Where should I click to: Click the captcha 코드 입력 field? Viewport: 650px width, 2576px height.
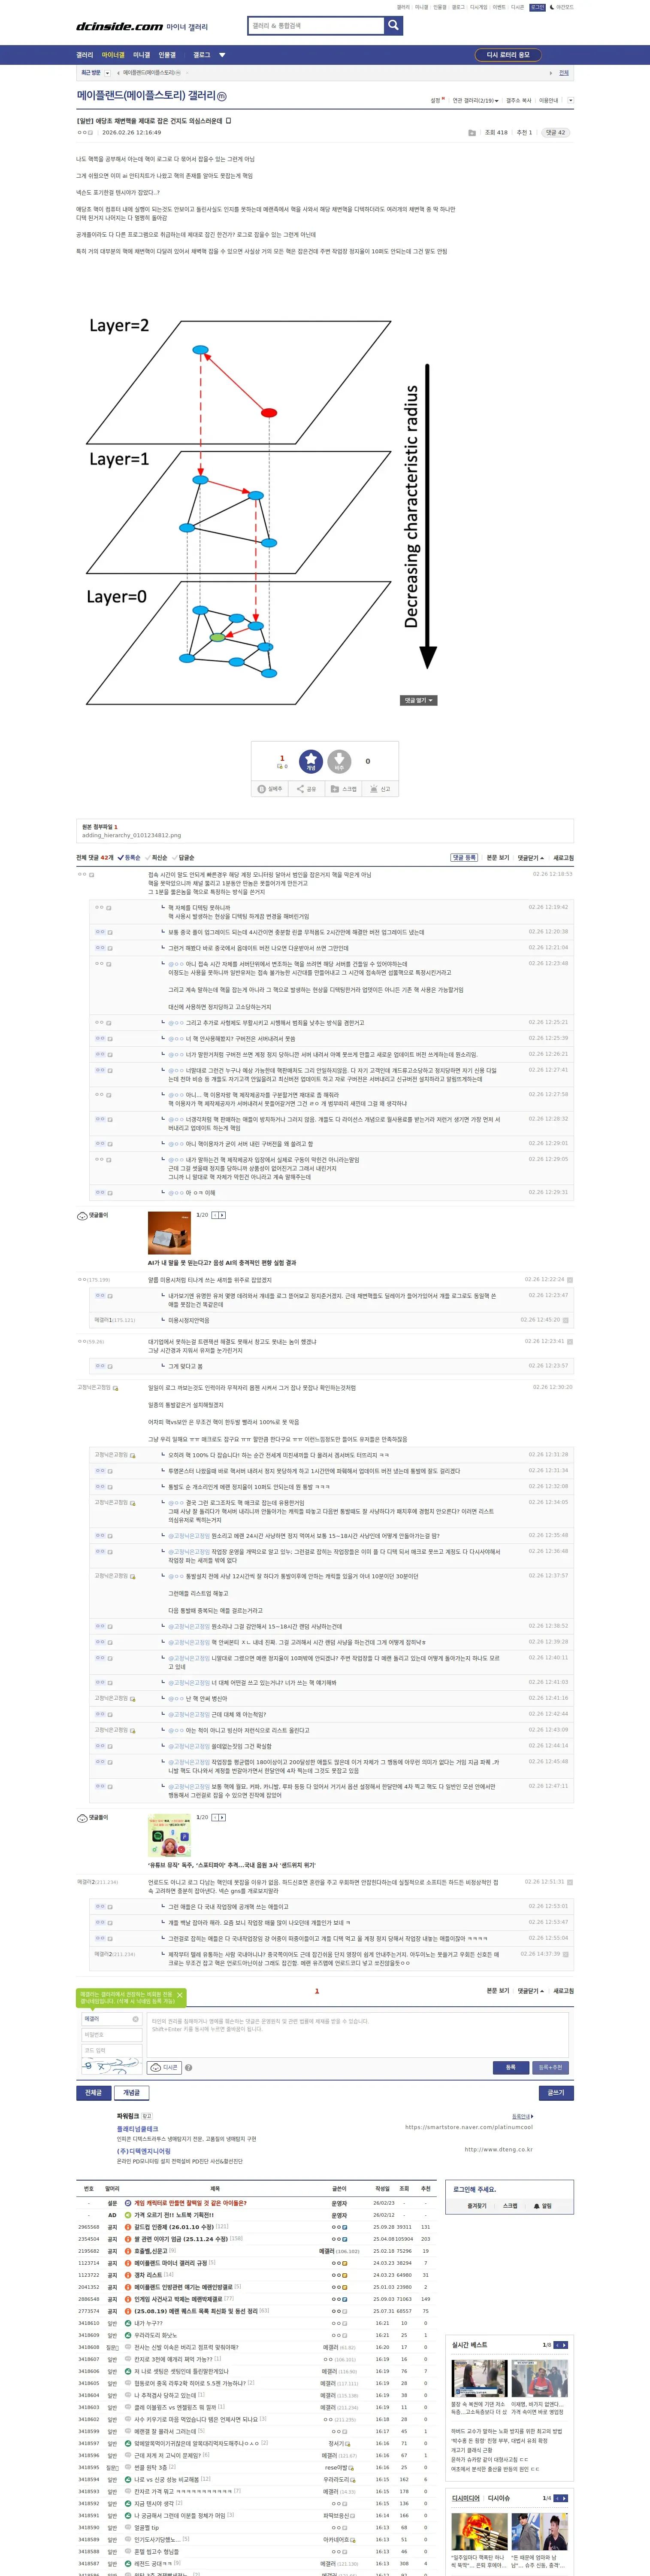[x=112, y=2051]
